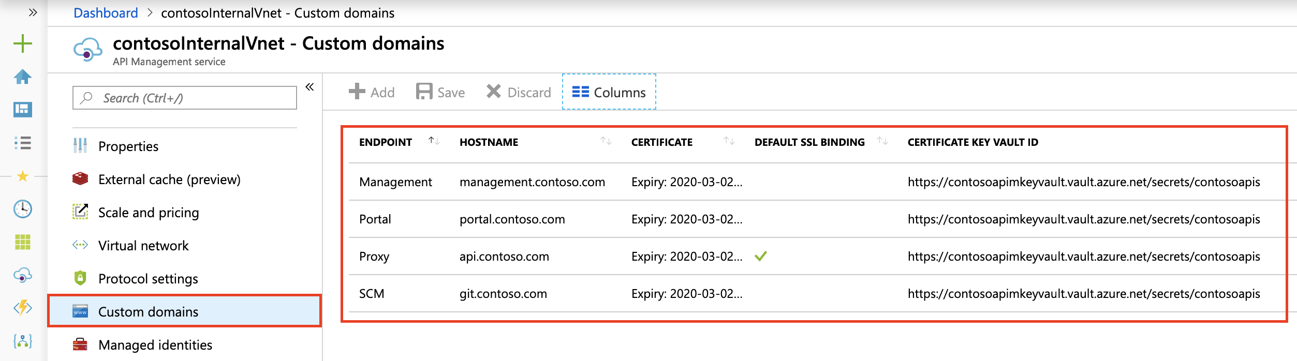Open Function Apps lightning icon in sidebar
Screen dimensions: 1297x361
(23, 308)
